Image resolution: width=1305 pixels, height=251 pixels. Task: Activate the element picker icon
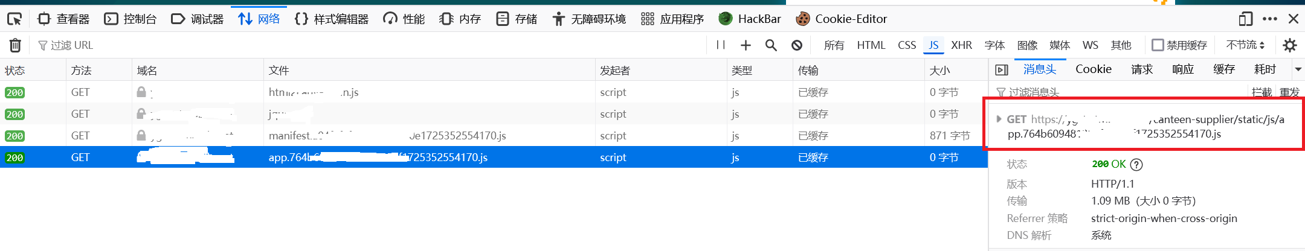14,19
